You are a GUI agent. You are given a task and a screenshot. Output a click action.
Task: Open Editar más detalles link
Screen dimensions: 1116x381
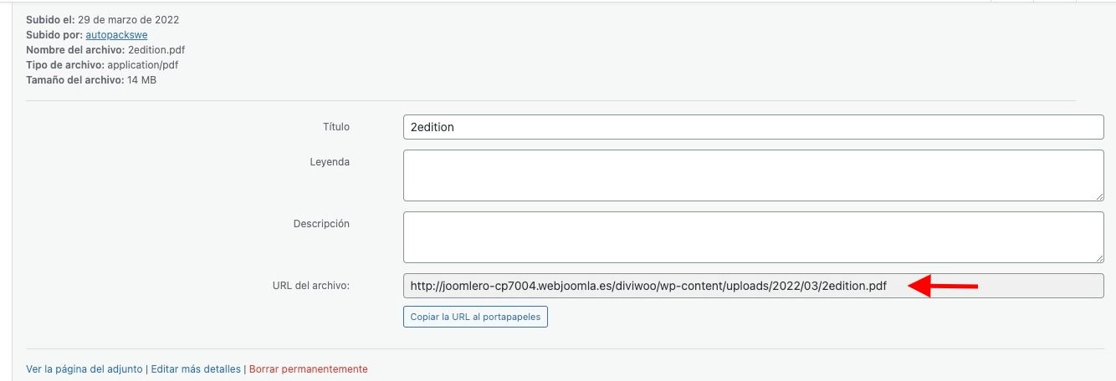click(196, 368)
